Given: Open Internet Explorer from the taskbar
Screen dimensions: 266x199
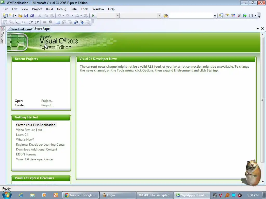Looking at the screenshot, I should 21,195.
